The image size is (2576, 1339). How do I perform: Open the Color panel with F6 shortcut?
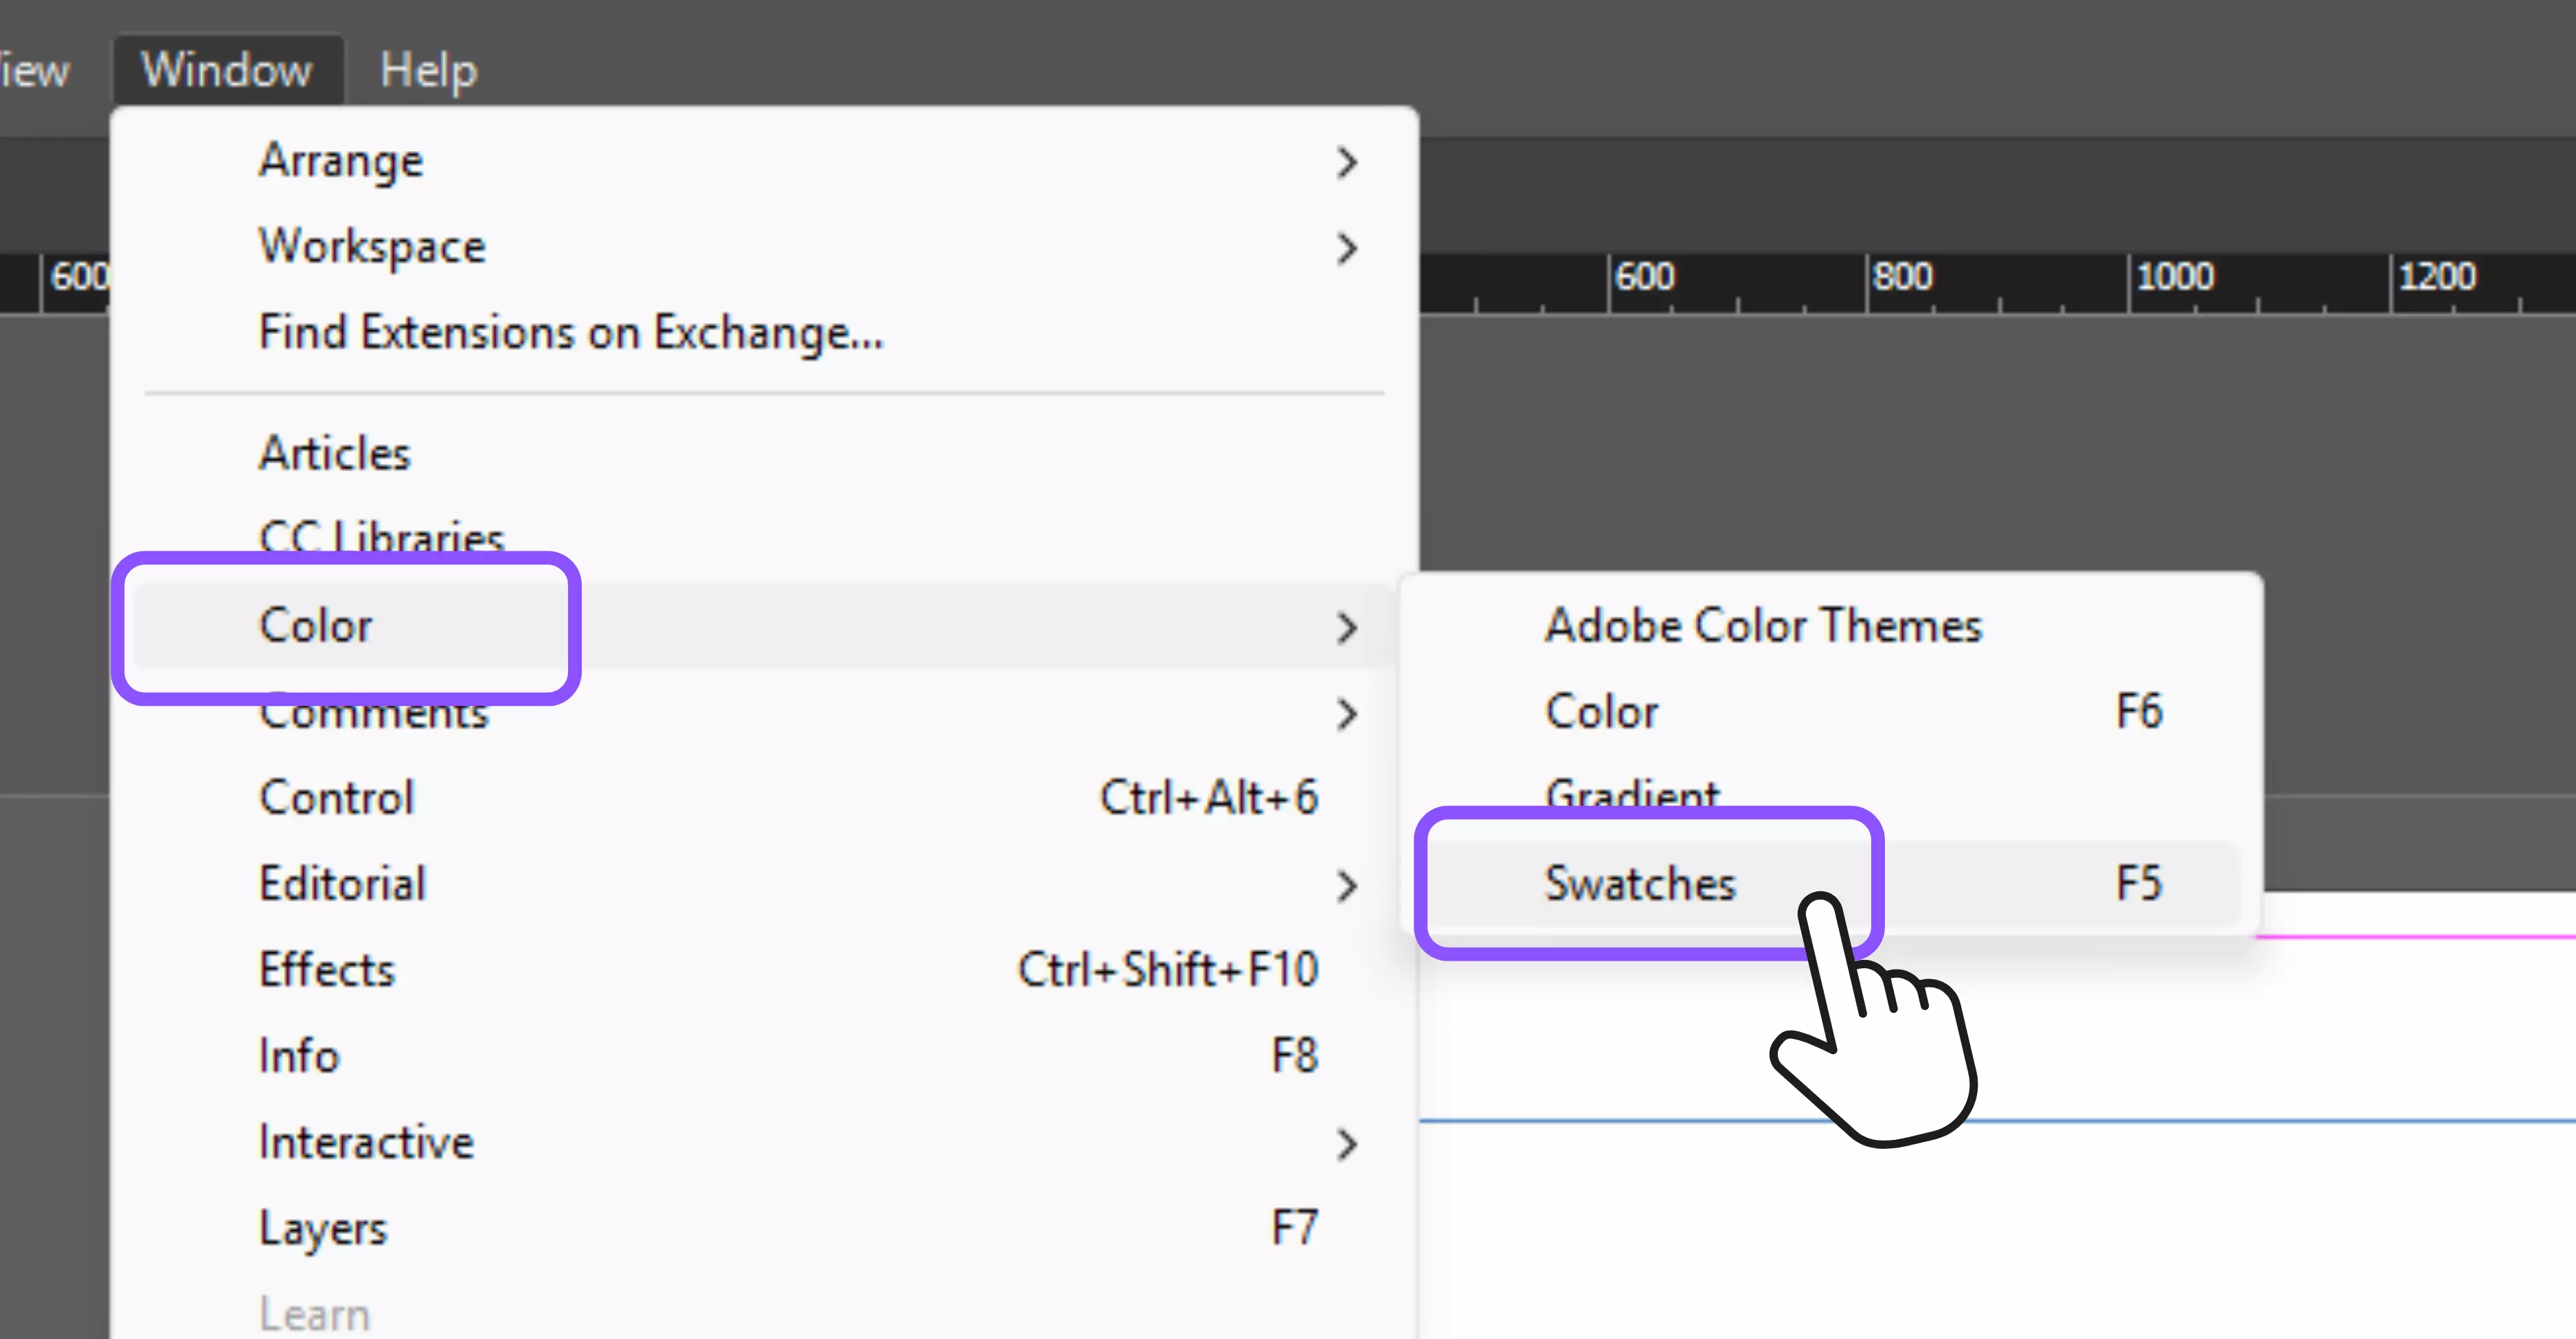[1602, 711]
